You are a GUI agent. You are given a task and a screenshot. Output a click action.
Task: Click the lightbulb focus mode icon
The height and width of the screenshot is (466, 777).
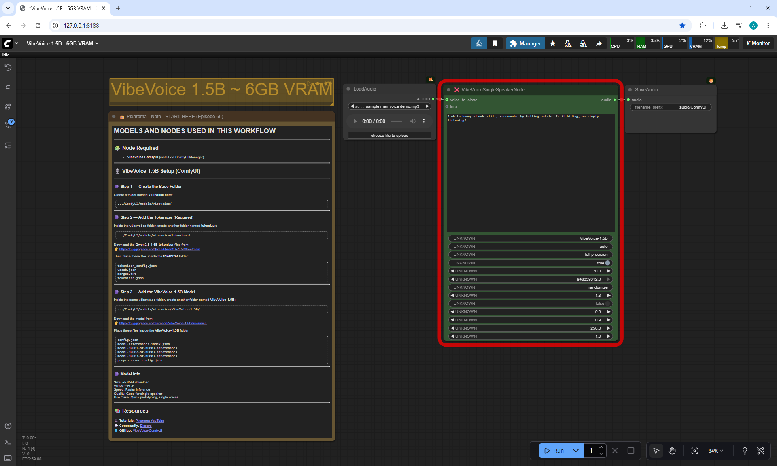coord(745,451)
